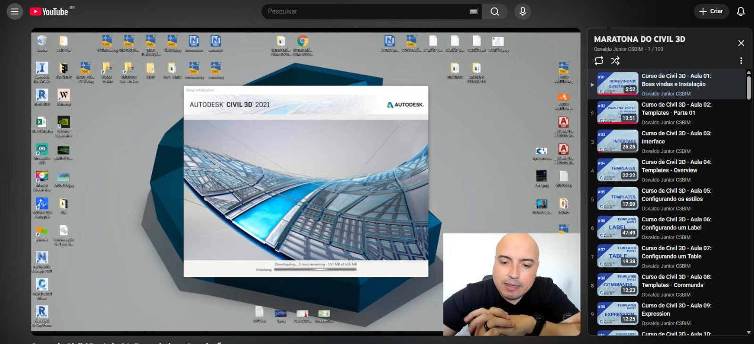
Task: Toggle shuffle playlist
Action: coord(615,61)
